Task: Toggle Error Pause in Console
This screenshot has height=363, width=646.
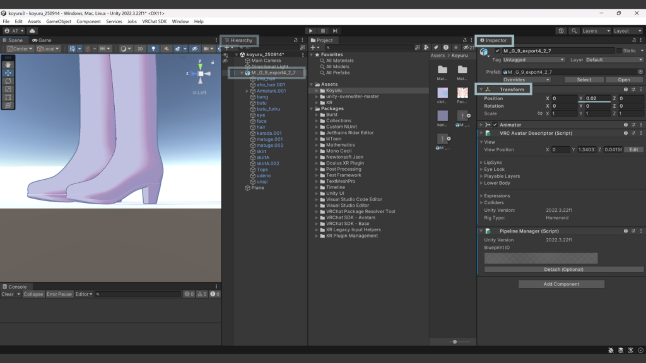Action: click(x=59, y=294)
